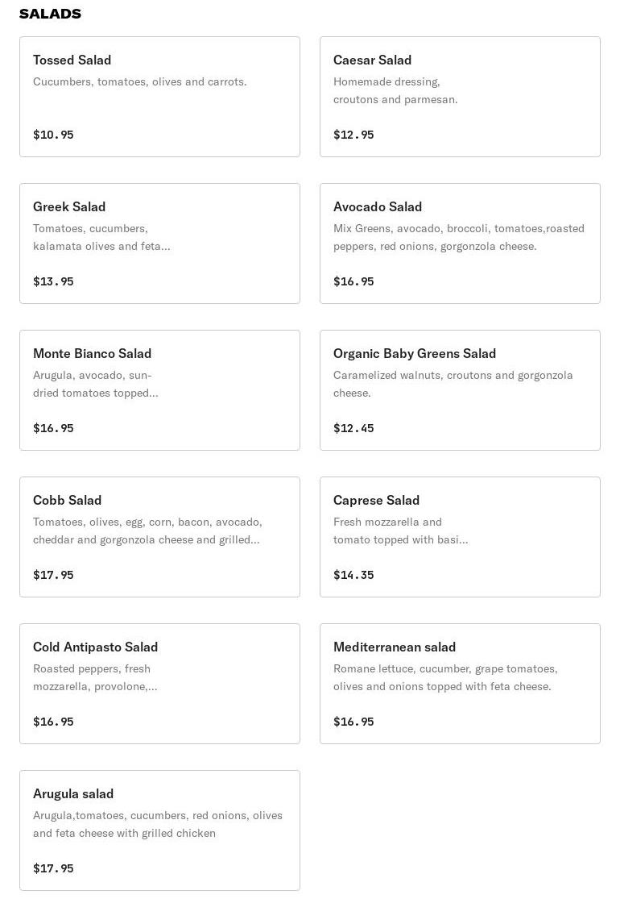Select the Monte Bianco Salad card

159,390
